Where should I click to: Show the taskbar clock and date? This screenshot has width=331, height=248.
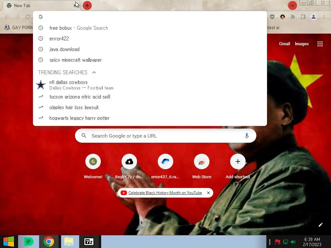click(312, 242)
